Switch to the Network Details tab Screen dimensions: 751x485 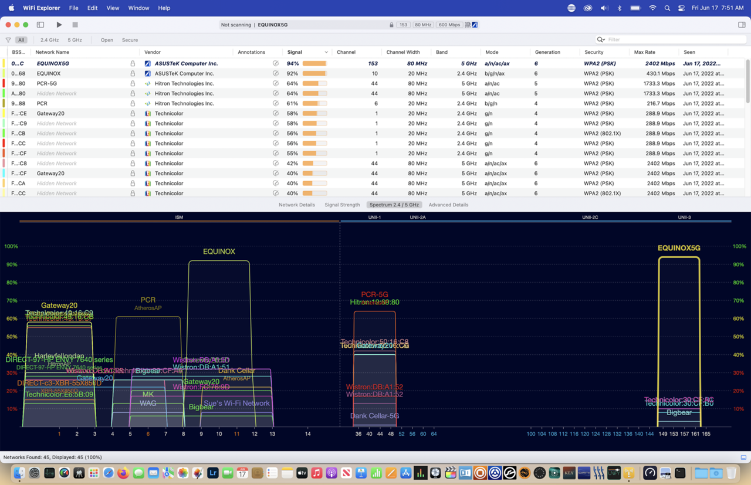coord(296,205)
